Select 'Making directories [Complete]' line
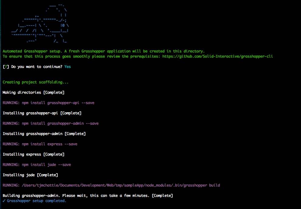Screen dimensions: 301x209 click(33, 93)
